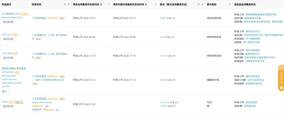Open indication 高尿酸血症
Image resolution: width=284 pixels, height=114 pixels.
250,106
